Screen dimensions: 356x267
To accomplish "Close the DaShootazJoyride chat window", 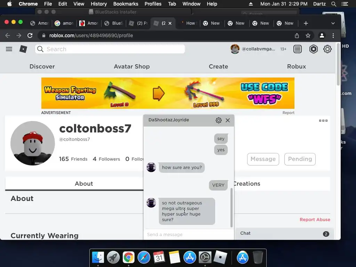I will [x=228, y=120].
